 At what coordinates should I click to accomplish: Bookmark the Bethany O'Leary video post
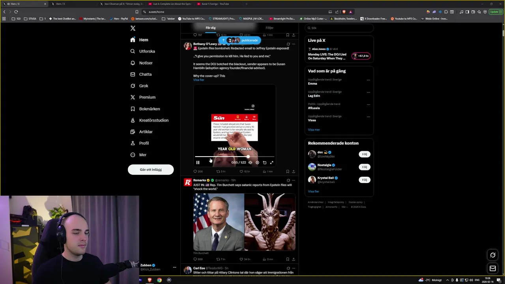pyautogui.click(x=287, y=172)
